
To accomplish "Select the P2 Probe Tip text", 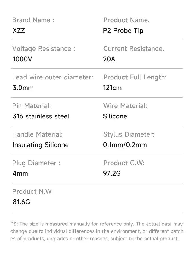I will pos(123,31).
